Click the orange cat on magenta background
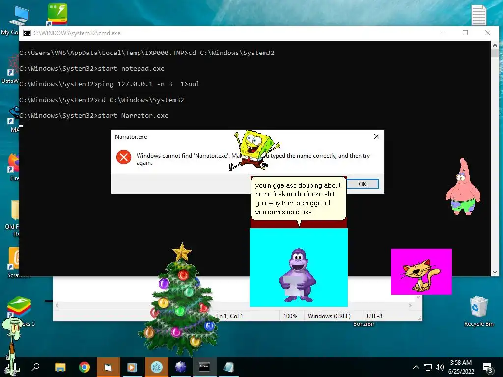This screenshot has height=377, width=503. click(x=421, y=272)
